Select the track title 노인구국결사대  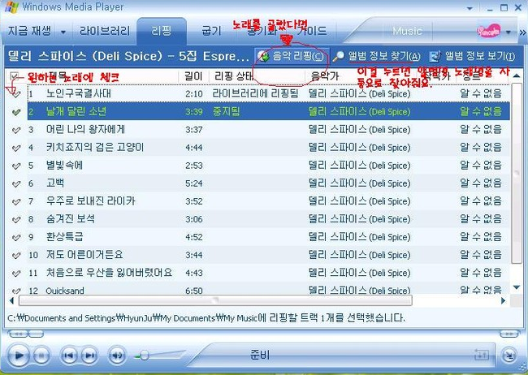(79, 93)
